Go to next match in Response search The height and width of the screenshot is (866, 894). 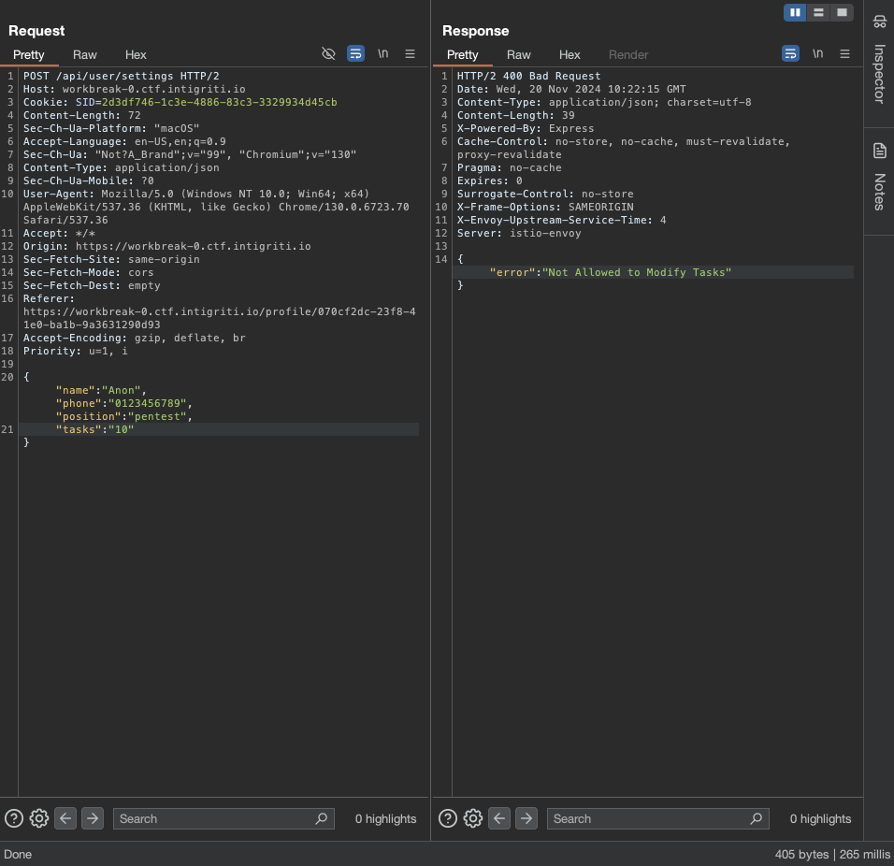(526, 818)
